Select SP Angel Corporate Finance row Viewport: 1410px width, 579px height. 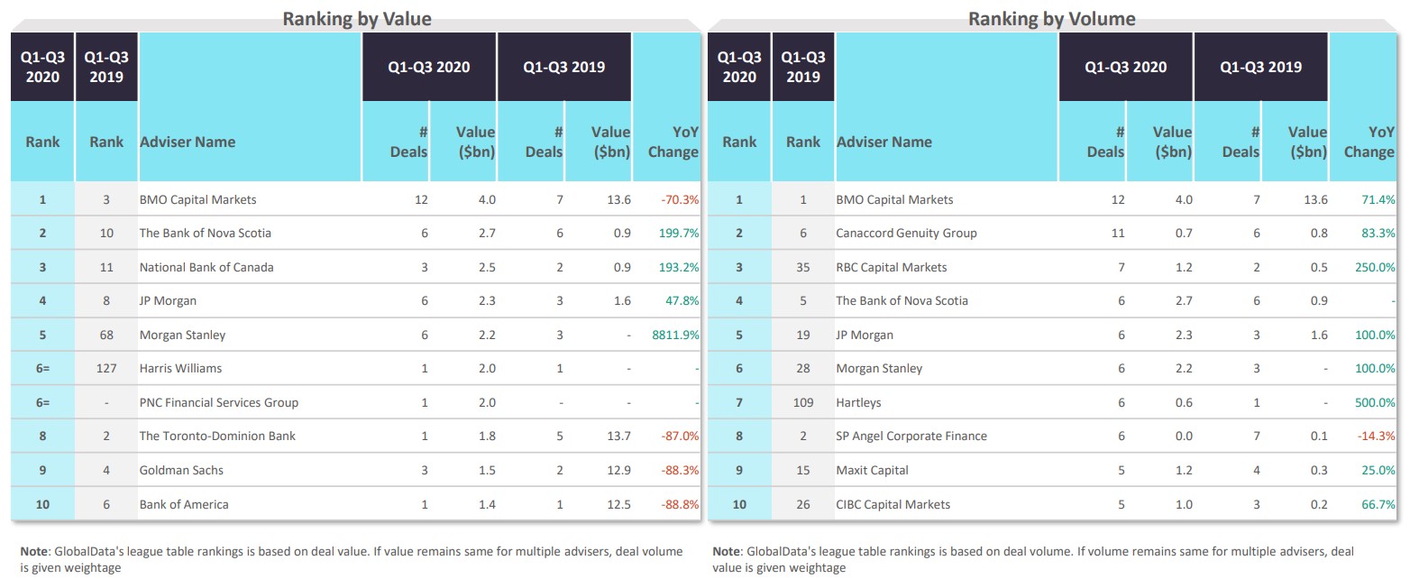911,436
